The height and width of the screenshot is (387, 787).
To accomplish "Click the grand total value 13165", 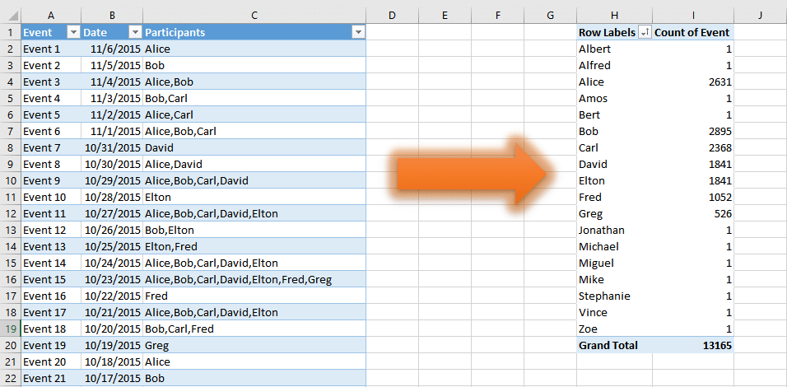I will click(693, 345).
